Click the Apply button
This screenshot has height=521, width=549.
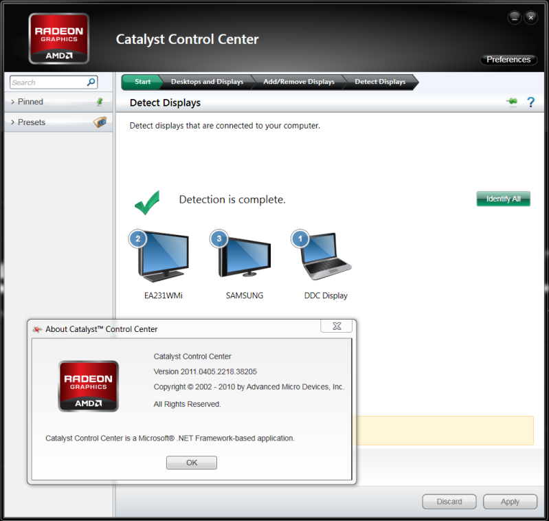coord(510,502)
